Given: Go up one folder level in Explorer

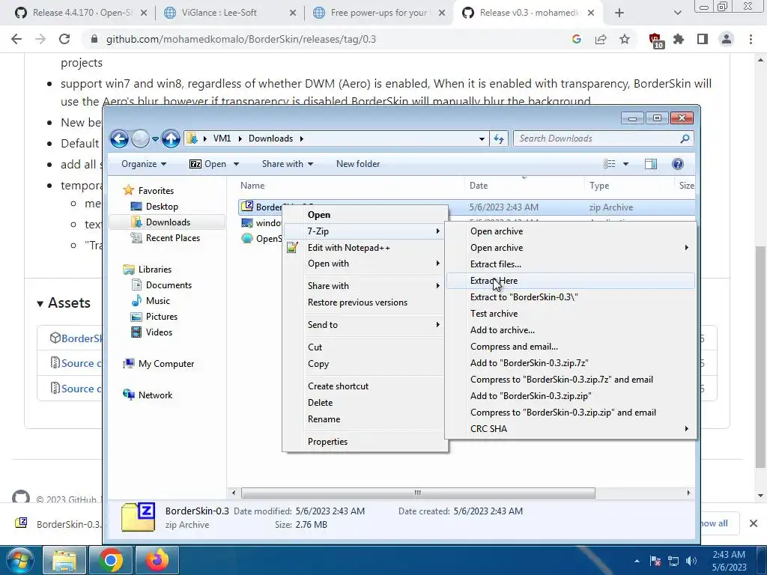Looking at the screenshot, I should pyautogui.click(x=171, y=139).
